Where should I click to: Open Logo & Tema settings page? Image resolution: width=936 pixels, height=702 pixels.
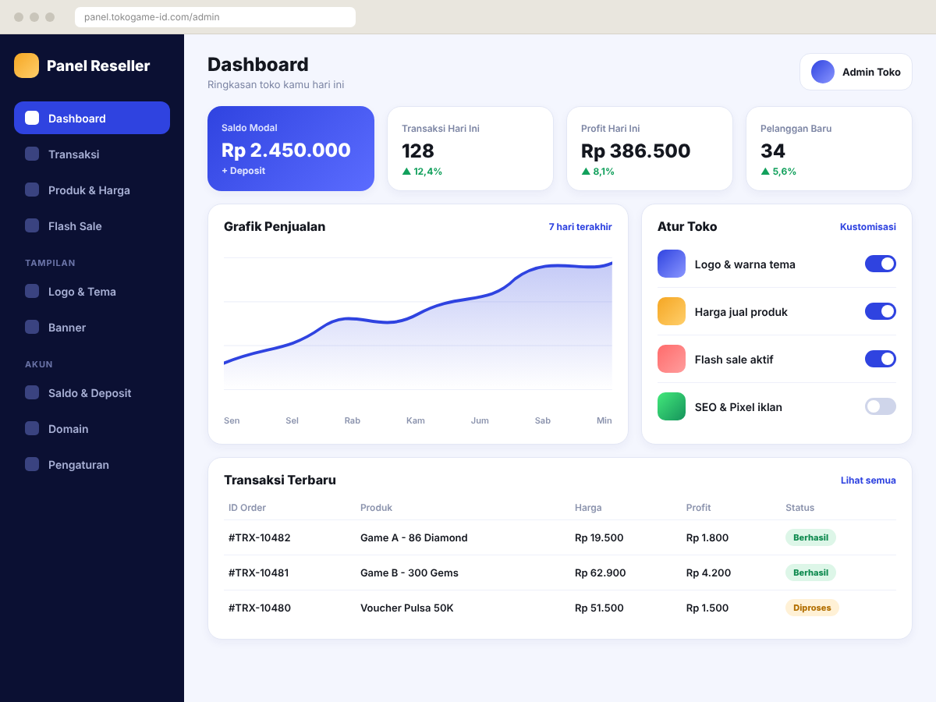92,291
